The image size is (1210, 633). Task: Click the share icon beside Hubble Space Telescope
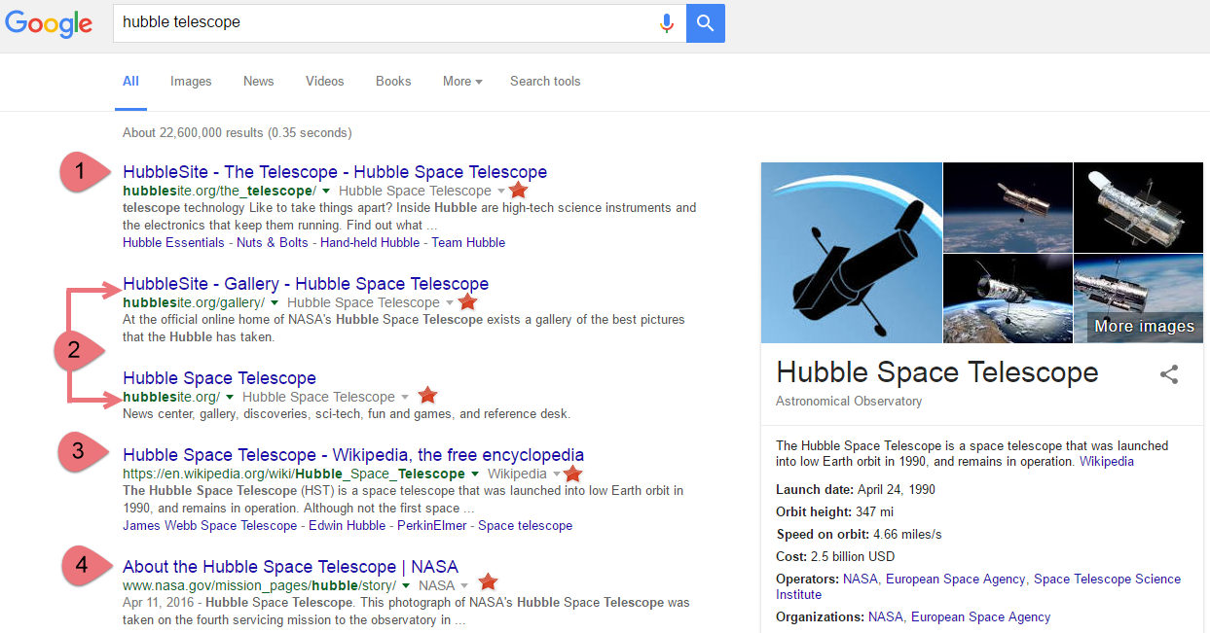coord(1169,374)
